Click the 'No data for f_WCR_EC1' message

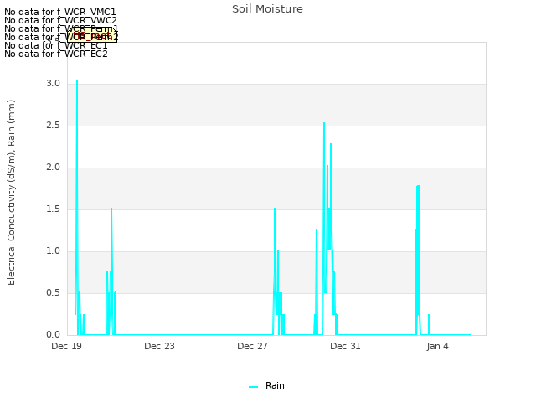(x=56, y=45)
